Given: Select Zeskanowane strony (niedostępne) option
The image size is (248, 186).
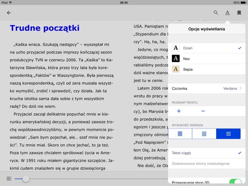Looking at the screenshot, I should click(207, 164).
